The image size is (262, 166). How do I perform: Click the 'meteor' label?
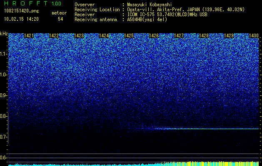coord(59,13)
